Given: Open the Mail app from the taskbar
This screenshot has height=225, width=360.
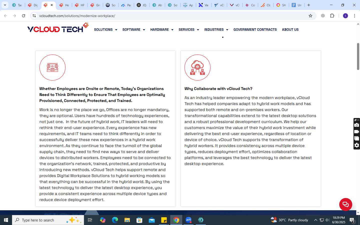Looking at the screenshot, I should pos(152,220).
